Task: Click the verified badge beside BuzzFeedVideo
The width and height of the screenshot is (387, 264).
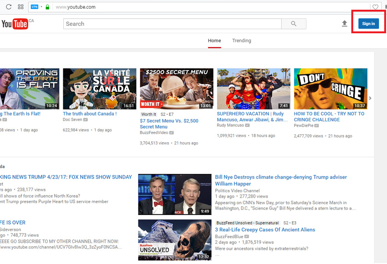Action: pos(172,133)
